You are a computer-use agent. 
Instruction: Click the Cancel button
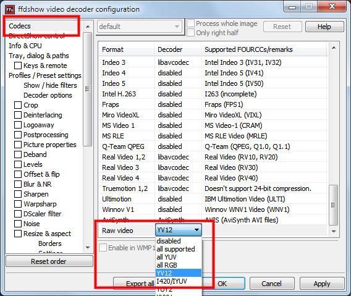[x=272, y=284]
